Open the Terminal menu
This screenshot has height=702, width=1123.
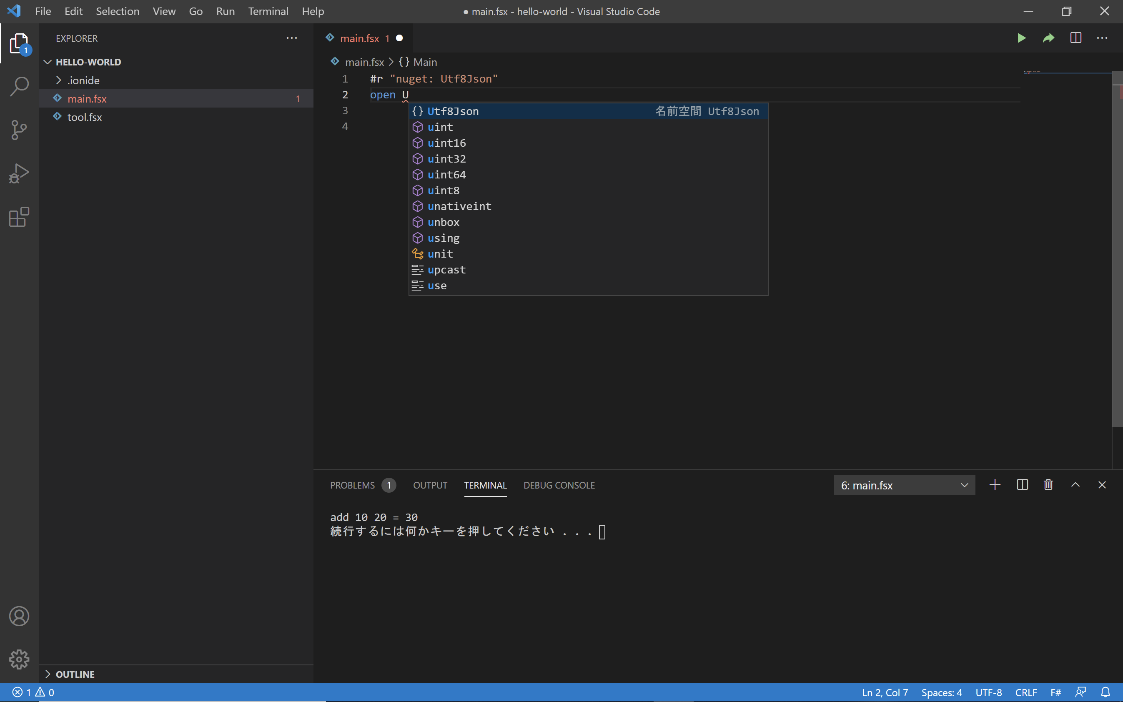tap(268, 11)
